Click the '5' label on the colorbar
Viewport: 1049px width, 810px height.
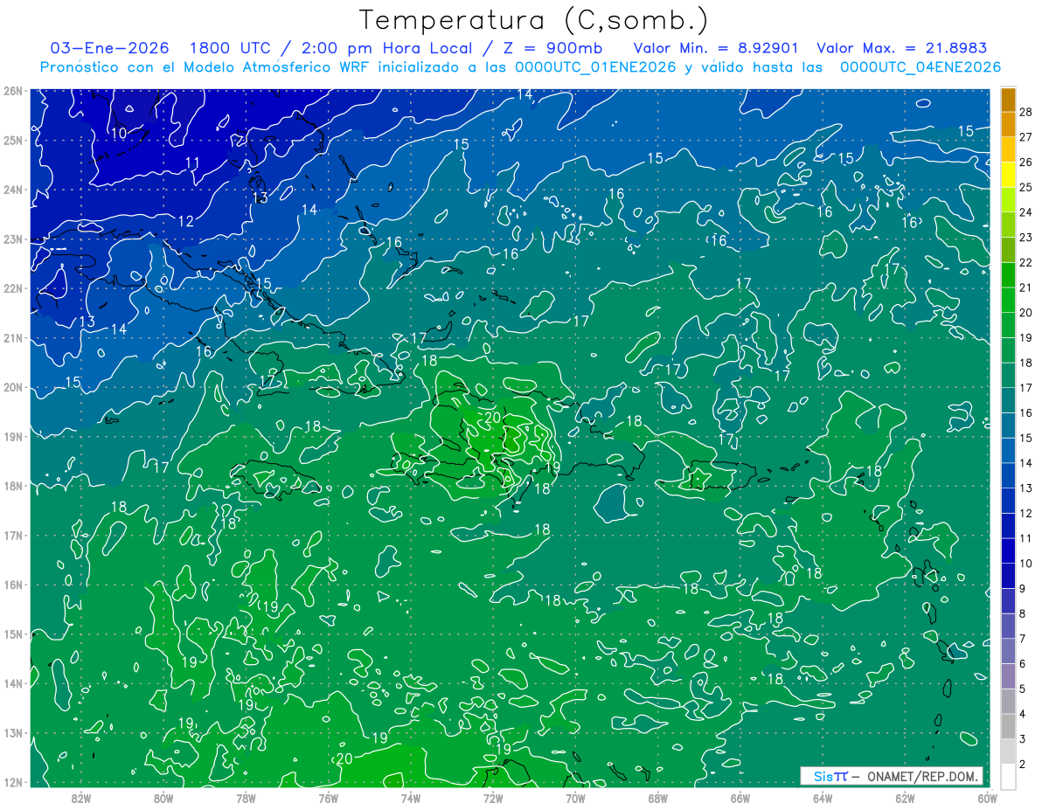1024,689
